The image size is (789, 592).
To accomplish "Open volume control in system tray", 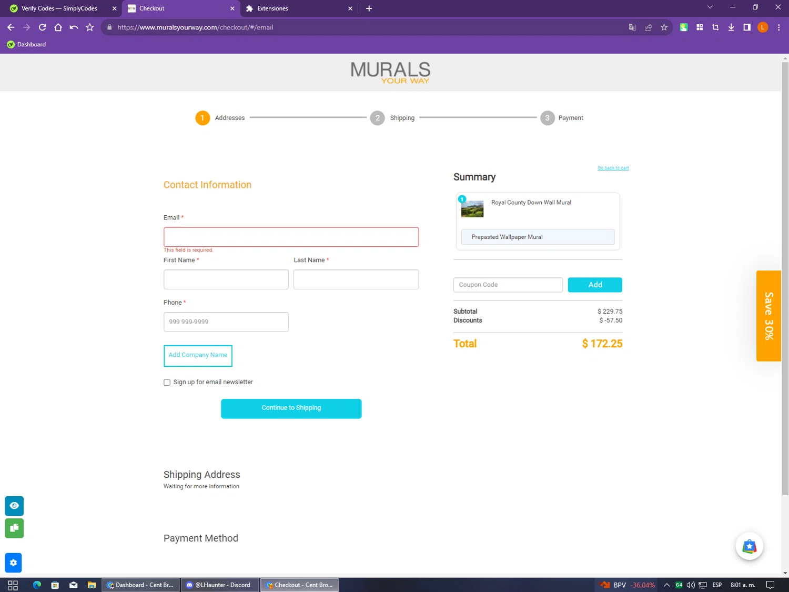I will coord(691,585).
